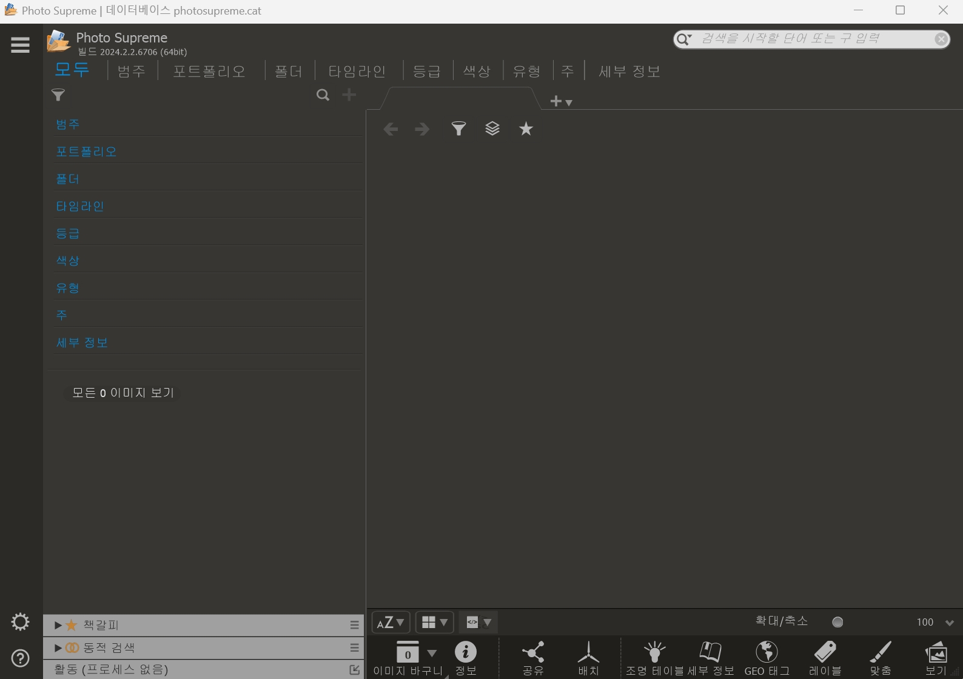The width and height of the screenshot is (963, 679).
Task: Click the plus icon beside catalog search
Action: pos(349,95)
